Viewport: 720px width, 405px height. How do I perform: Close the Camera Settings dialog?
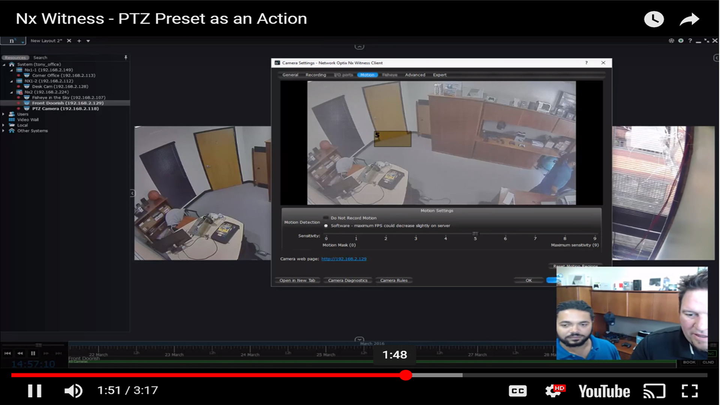click(x=603, y=63)
